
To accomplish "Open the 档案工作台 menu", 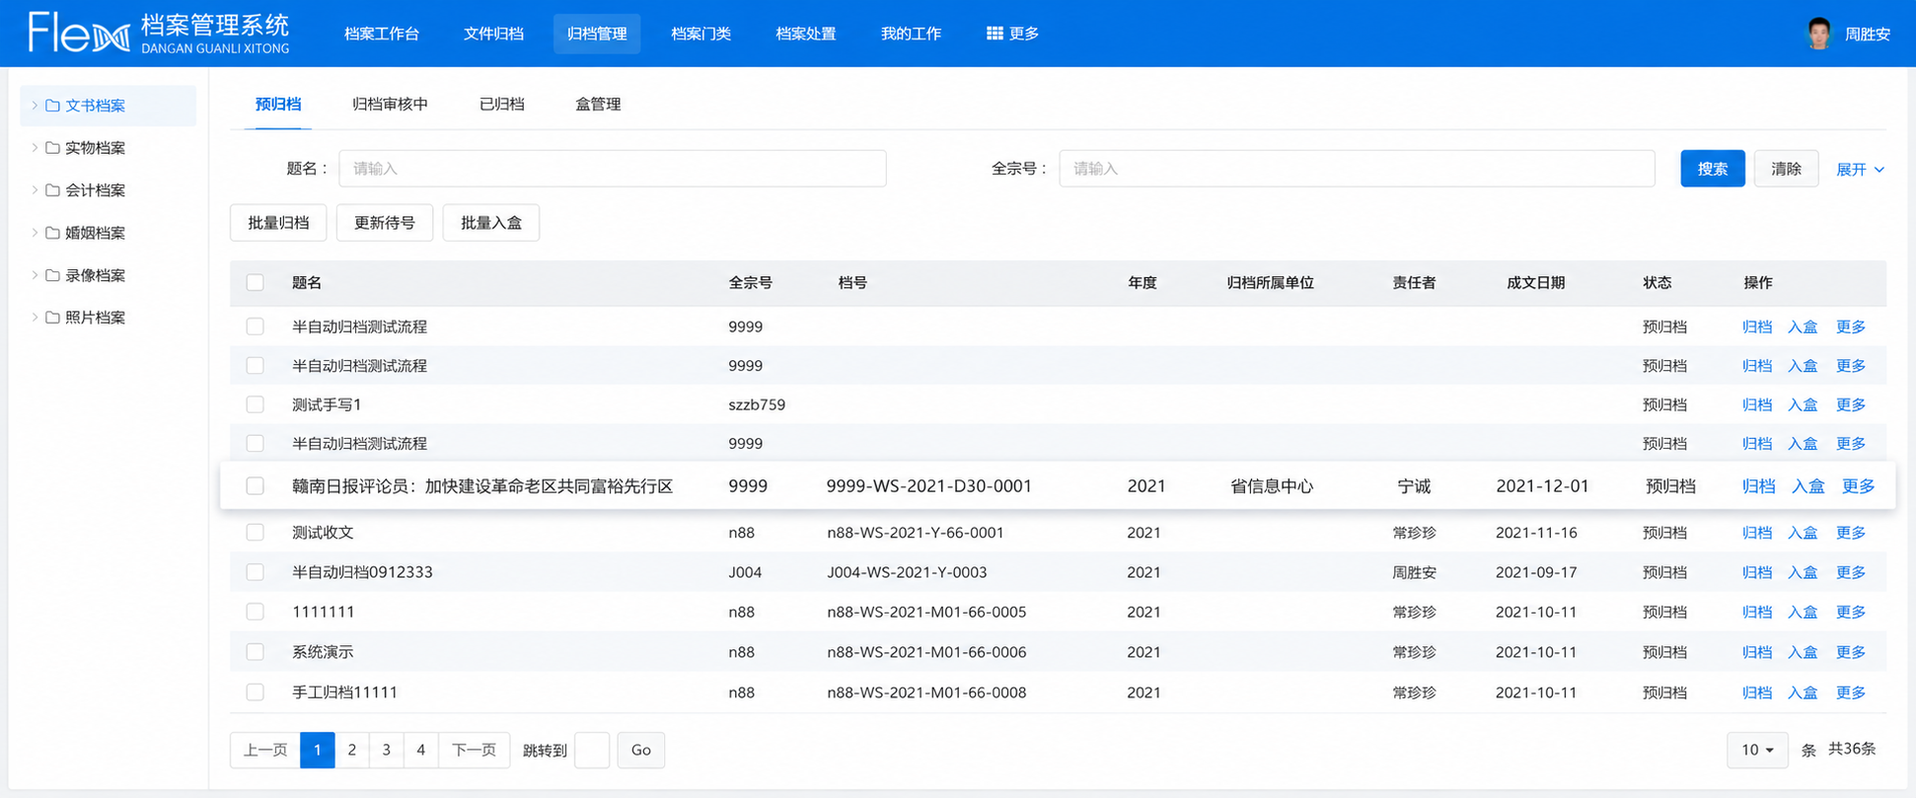I will click(382, 34).
